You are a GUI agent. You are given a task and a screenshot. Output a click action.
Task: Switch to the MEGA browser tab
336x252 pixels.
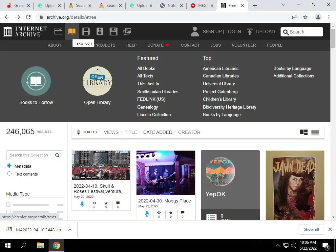pos(202,6)
